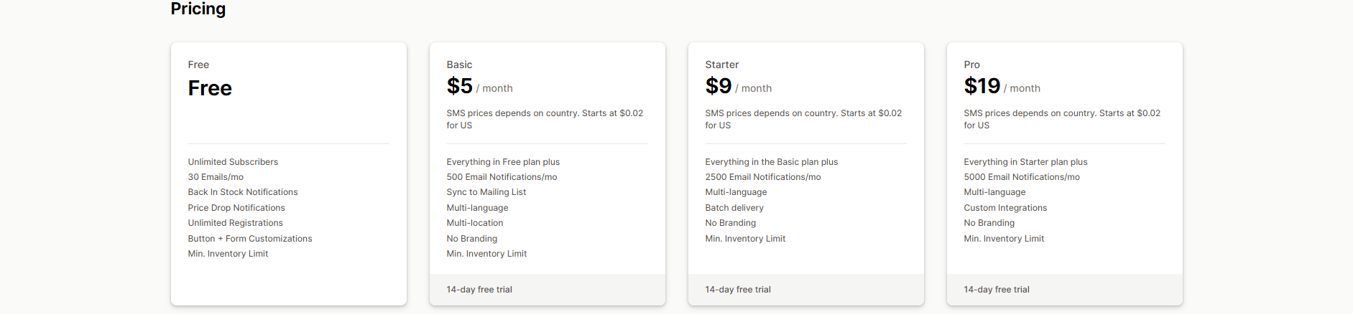
Task: Click "2500 Email Notifications/mo" in Starter plan
Action: (763, 177)
